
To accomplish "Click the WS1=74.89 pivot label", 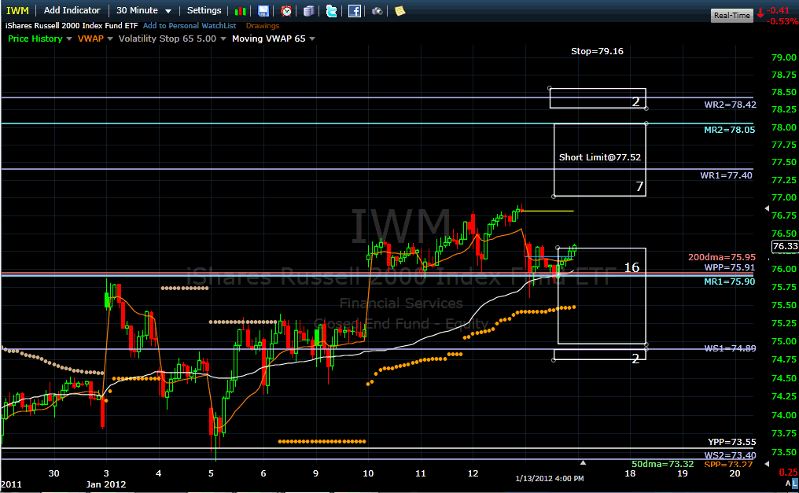I will click(x=731, y=348).
